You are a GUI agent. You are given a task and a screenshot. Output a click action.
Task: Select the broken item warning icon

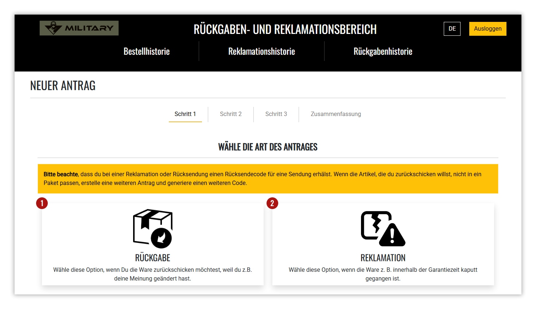click(x=383, y=228)
